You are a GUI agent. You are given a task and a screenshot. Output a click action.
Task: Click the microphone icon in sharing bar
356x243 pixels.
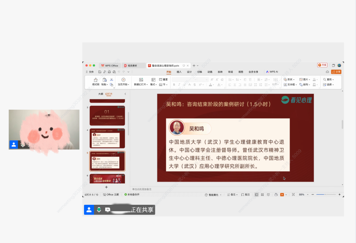tap(99, 210)
